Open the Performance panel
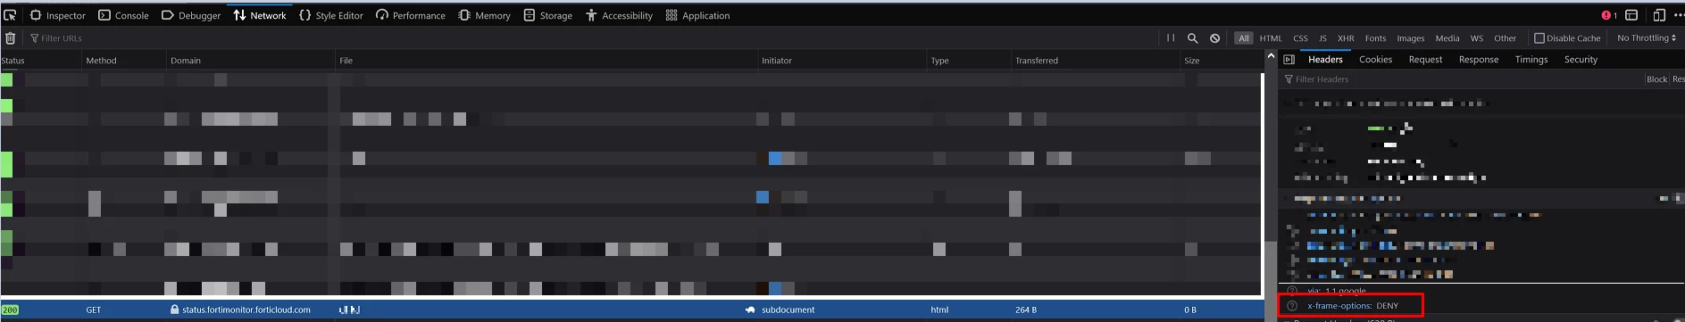The image size is (1685, 322). click(x=411, y=15)
